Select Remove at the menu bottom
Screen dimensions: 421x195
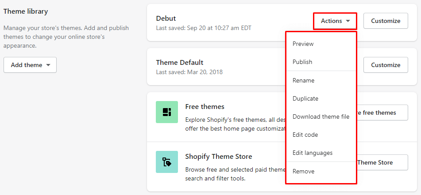point(304,171)
